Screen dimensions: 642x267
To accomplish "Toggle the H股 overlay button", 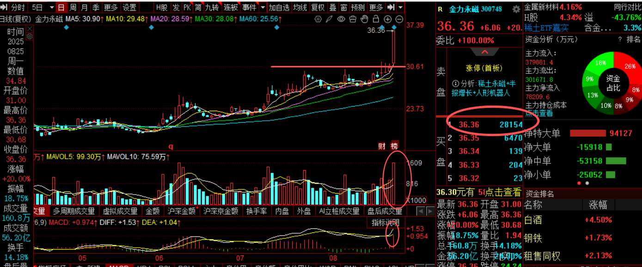I will tap(161, 7).
